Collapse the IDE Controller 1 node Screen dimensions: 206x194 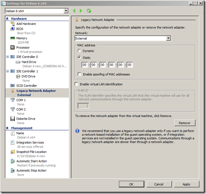[8, 71]
